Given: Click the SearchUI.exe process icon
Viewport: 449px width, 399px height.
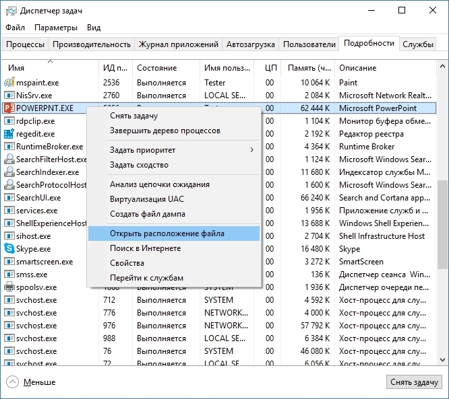Looking at the screenshot, I should [9, 198].
